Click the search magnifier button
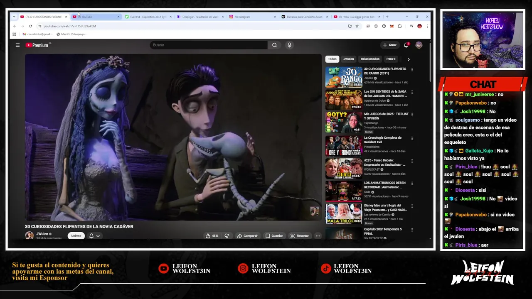532x299 pixels. click(274, 45)
